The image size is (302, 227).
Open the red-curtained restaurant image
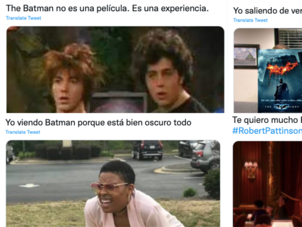[267, 184]
